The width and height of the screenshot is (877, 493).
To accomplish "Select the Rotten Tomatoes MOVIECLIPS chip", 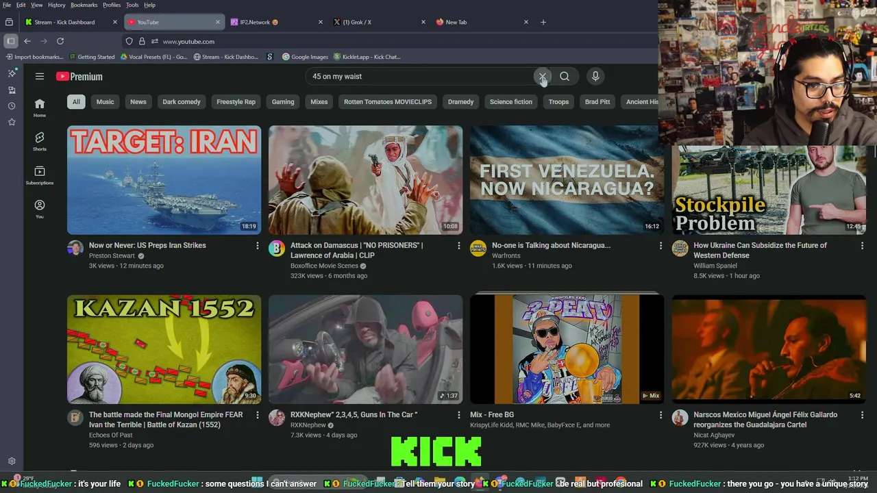I will tap(388, 101).
